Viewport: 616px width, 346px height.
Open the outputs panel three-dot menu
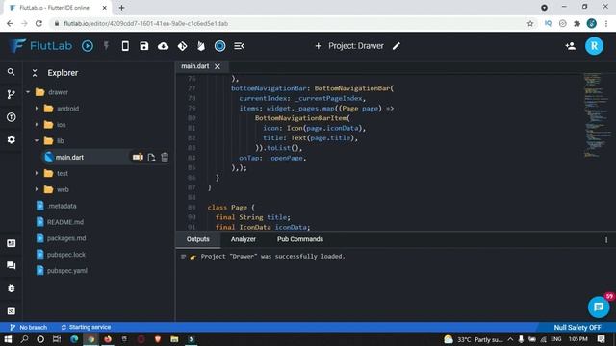coord(606,239)
